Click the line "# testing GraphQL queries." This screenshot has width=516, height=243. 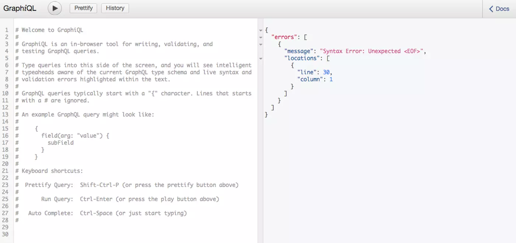click(x=57, y=51)
